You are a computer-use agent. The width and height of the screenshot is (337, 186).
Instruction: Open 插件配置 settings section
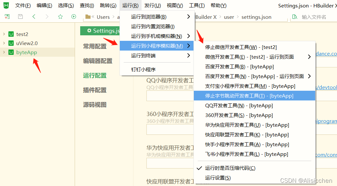click(95, 90)
